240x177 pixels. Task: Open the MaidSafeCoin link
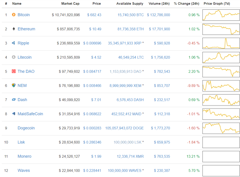pyautogui.click(x=30, y=114)
